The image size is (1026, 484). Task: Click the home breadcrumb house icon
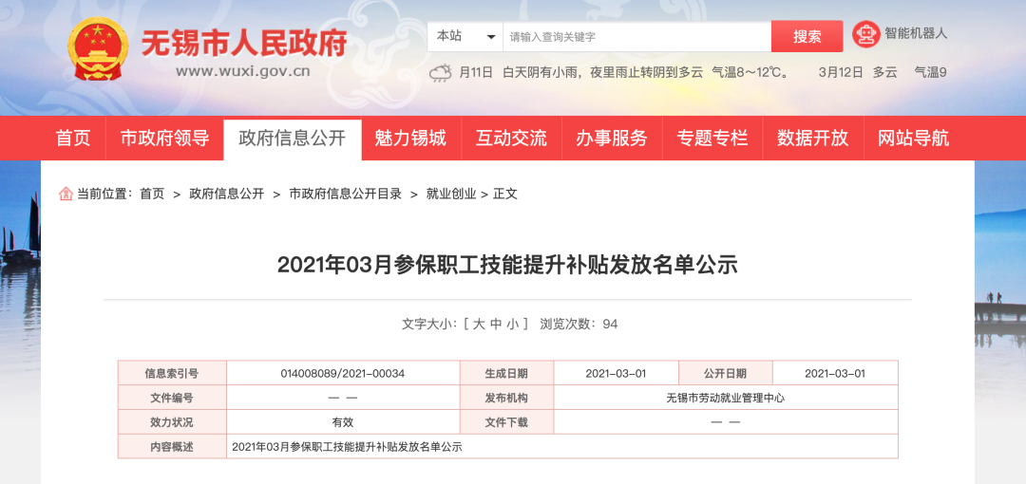(66, 194)
